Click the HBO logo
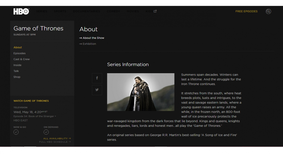The width and height of the screenshot is (283, 154). [x=21, y=11]
